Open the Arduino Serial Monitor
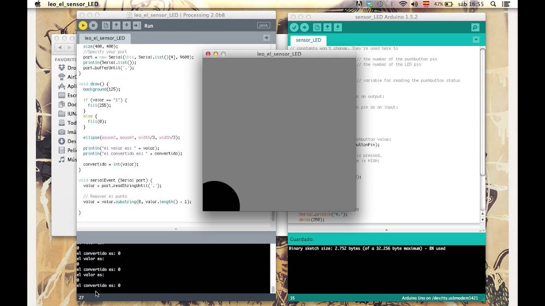 tap(474, 27)
